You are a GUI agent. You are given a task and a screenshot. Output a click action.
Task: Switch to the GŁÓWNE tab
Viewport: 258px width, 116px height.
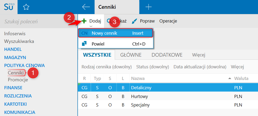pyautogui.click(x=131, y=55)
